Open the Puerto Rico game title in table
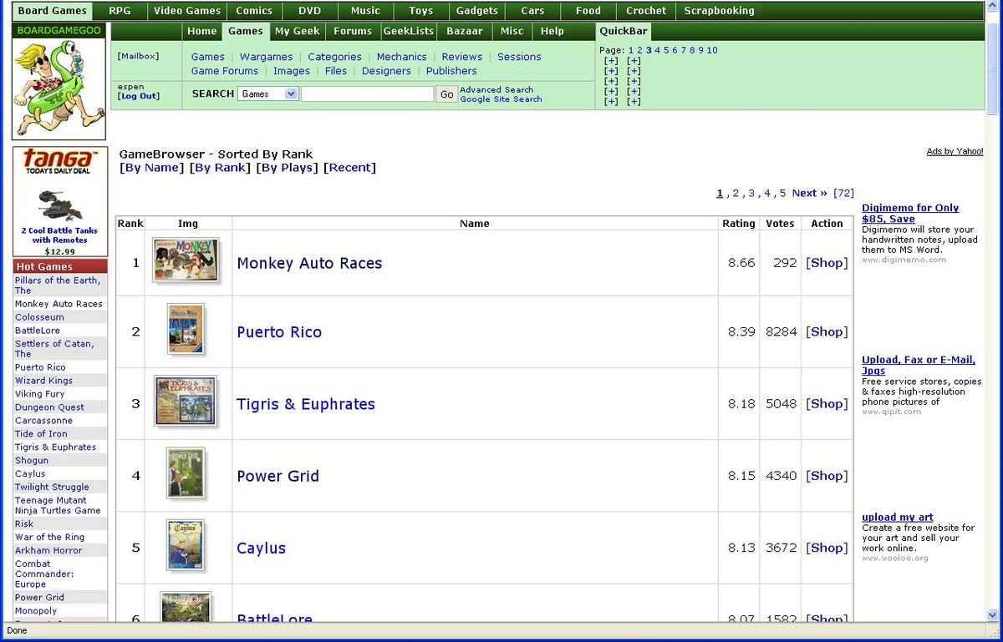Viewport: 1003px width, 642px height. tap(279, 332)
